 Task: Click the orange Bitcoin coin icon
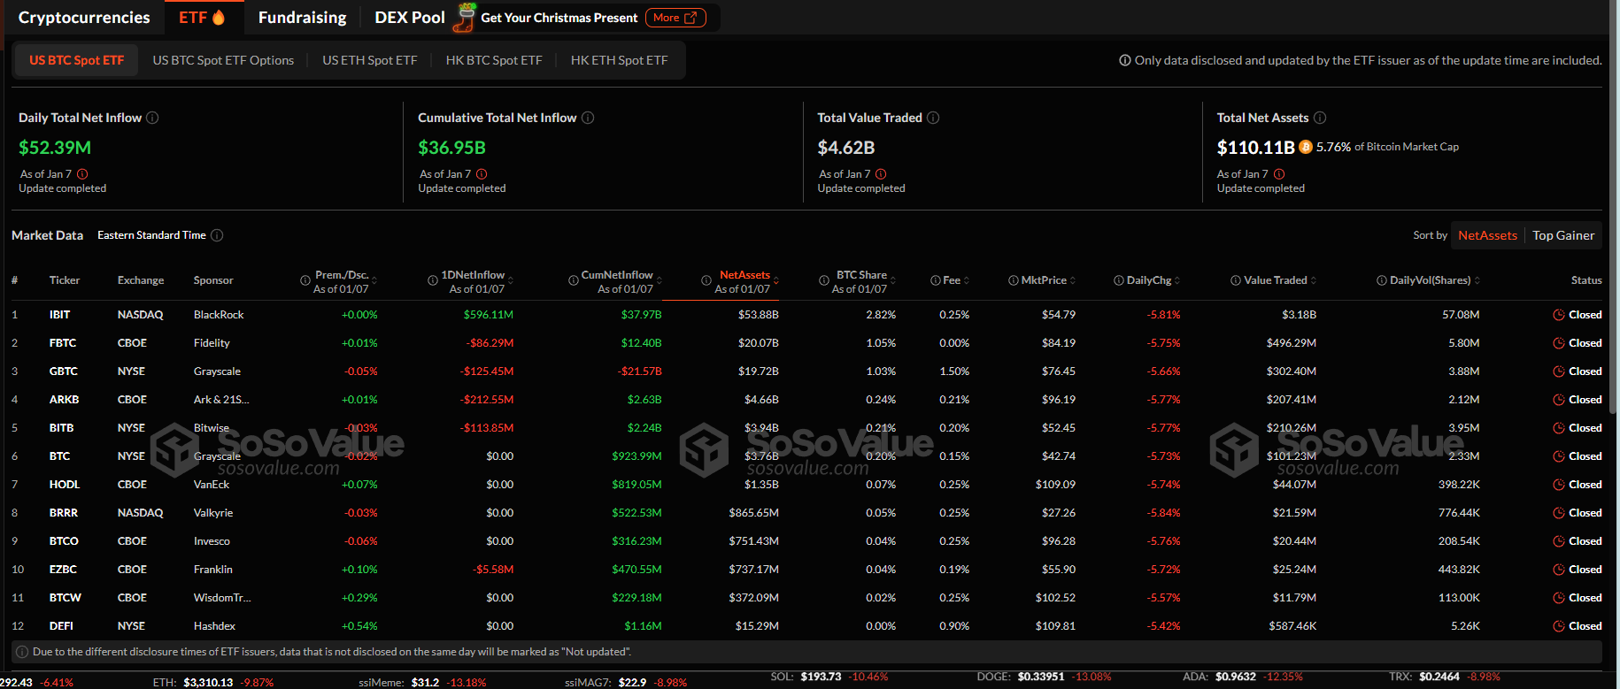click(1306, 147)
